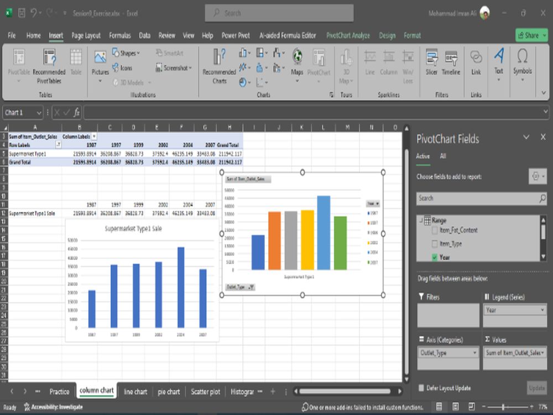Open the File menu

tap(12, 35)
